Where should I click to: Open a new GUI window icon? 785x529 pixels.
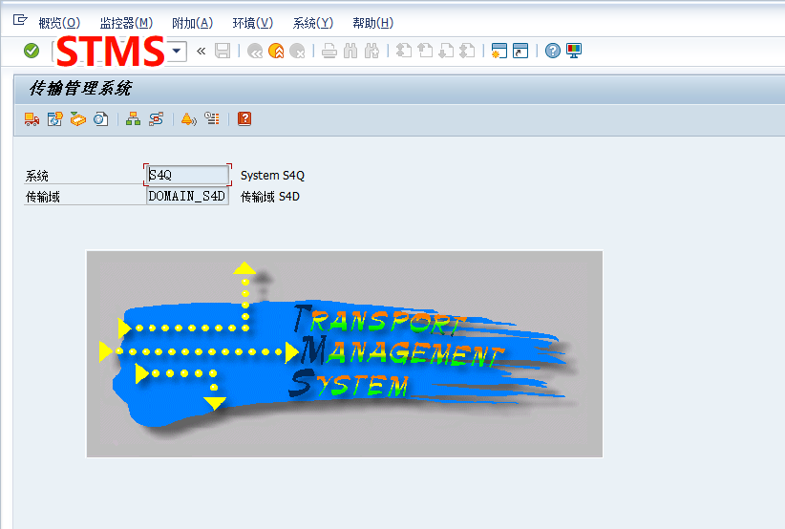pos(499,51)
